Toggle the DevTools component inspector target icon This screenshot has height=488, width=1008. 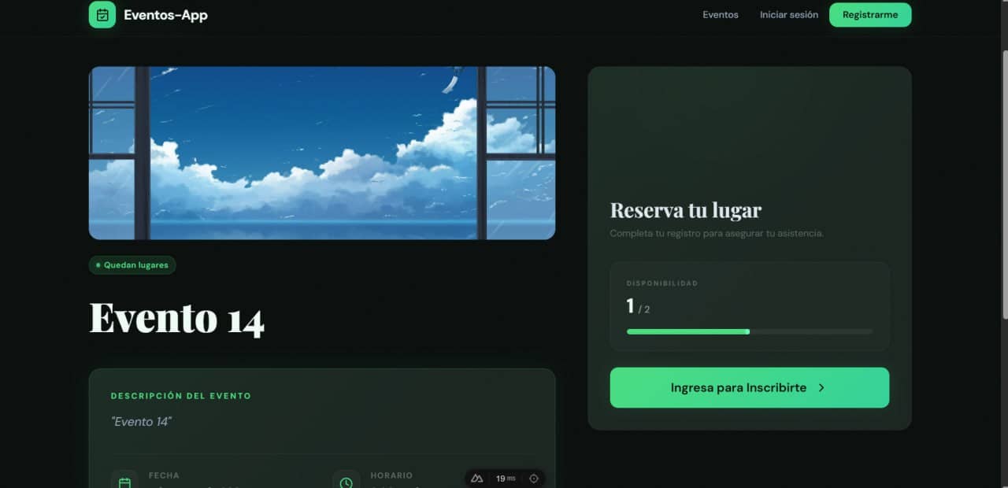534,479
